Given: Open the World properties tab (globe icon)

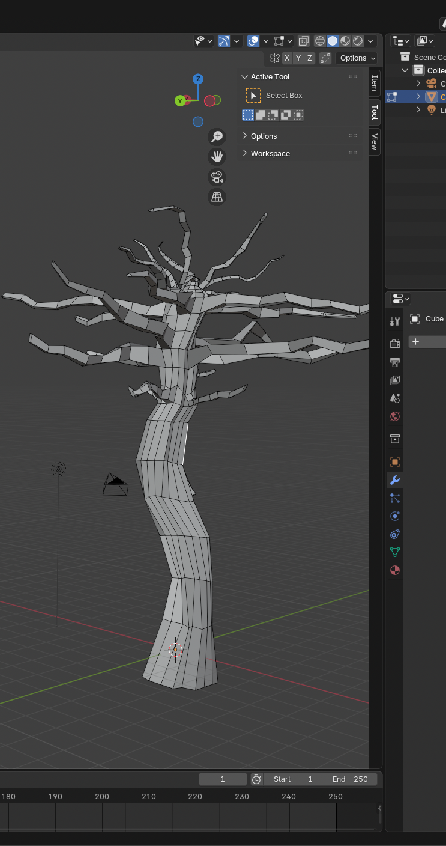Looking at the screenshot, I should (x=395, y=416).
